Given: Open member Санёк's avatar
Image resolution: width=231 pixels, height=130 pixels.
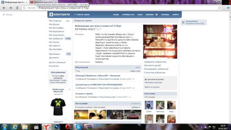Looking at the screenshot, I should tap(149, 105).
